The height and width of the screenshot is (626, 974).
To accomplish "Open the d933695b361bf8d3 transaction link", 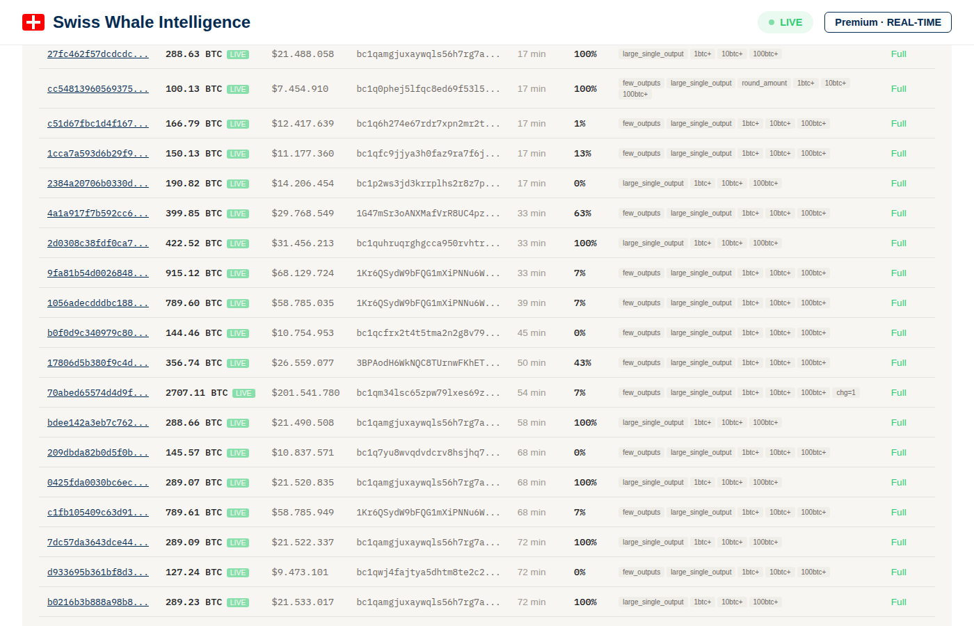I will [97, 572].
